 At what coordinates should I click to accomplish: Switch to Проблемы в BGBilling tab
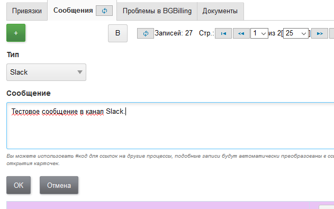click(x=157, y=11)
